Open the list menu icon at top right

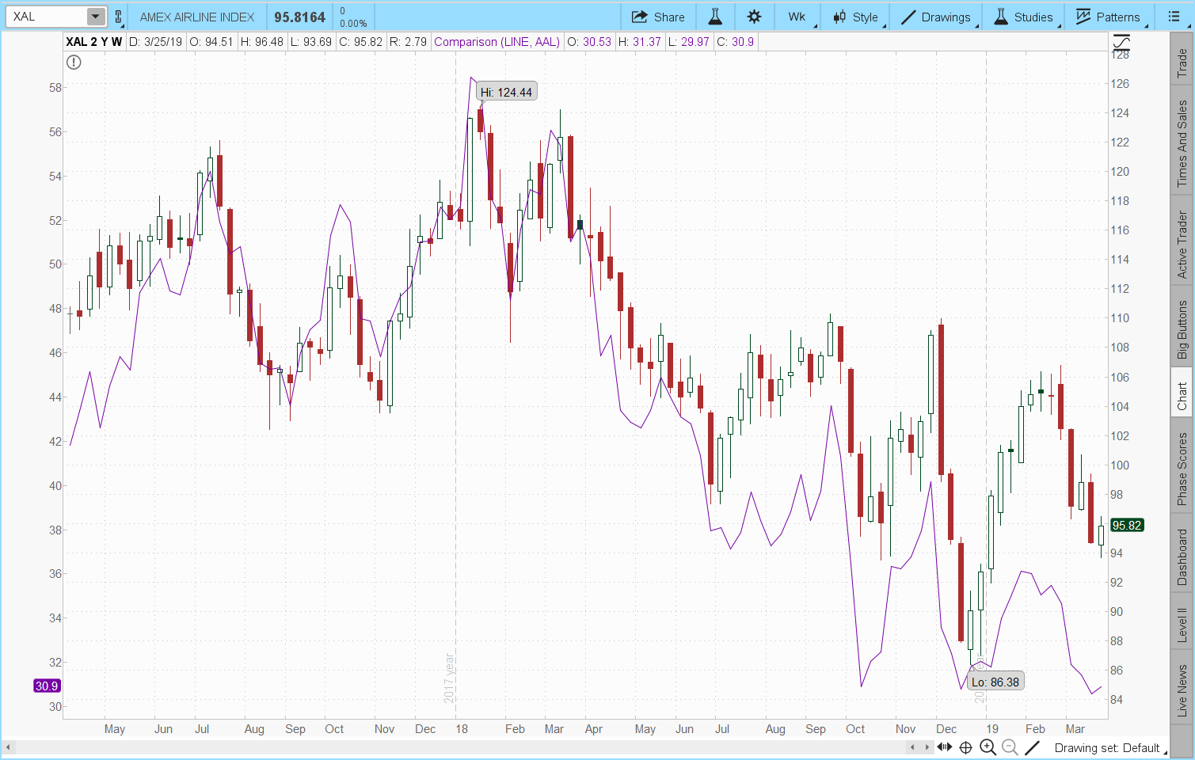coord(1174,17)
